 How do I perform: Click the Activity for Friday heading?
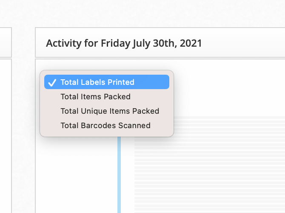pos(123,43)
